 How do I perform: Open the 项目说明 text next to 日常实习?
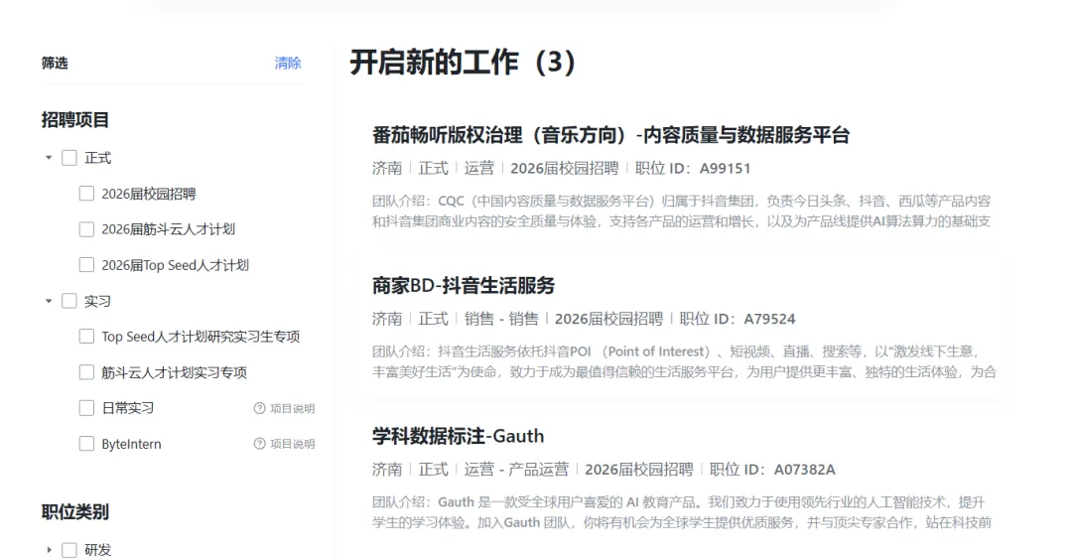[x=292, y=408]
